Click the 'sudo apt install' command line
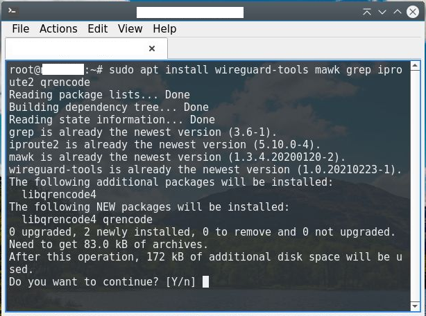The image size is (426, 316). pyautogui.click(x=208, y=70)
